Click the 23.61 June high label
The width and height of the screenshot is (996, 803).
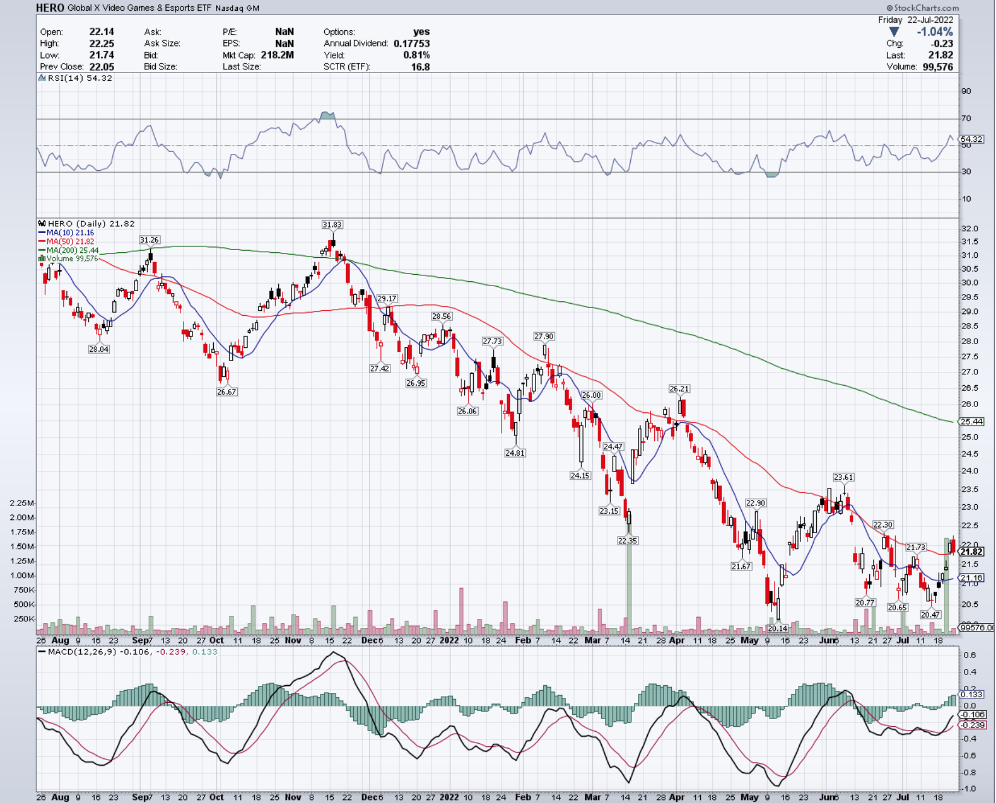[x=843, y=477]
